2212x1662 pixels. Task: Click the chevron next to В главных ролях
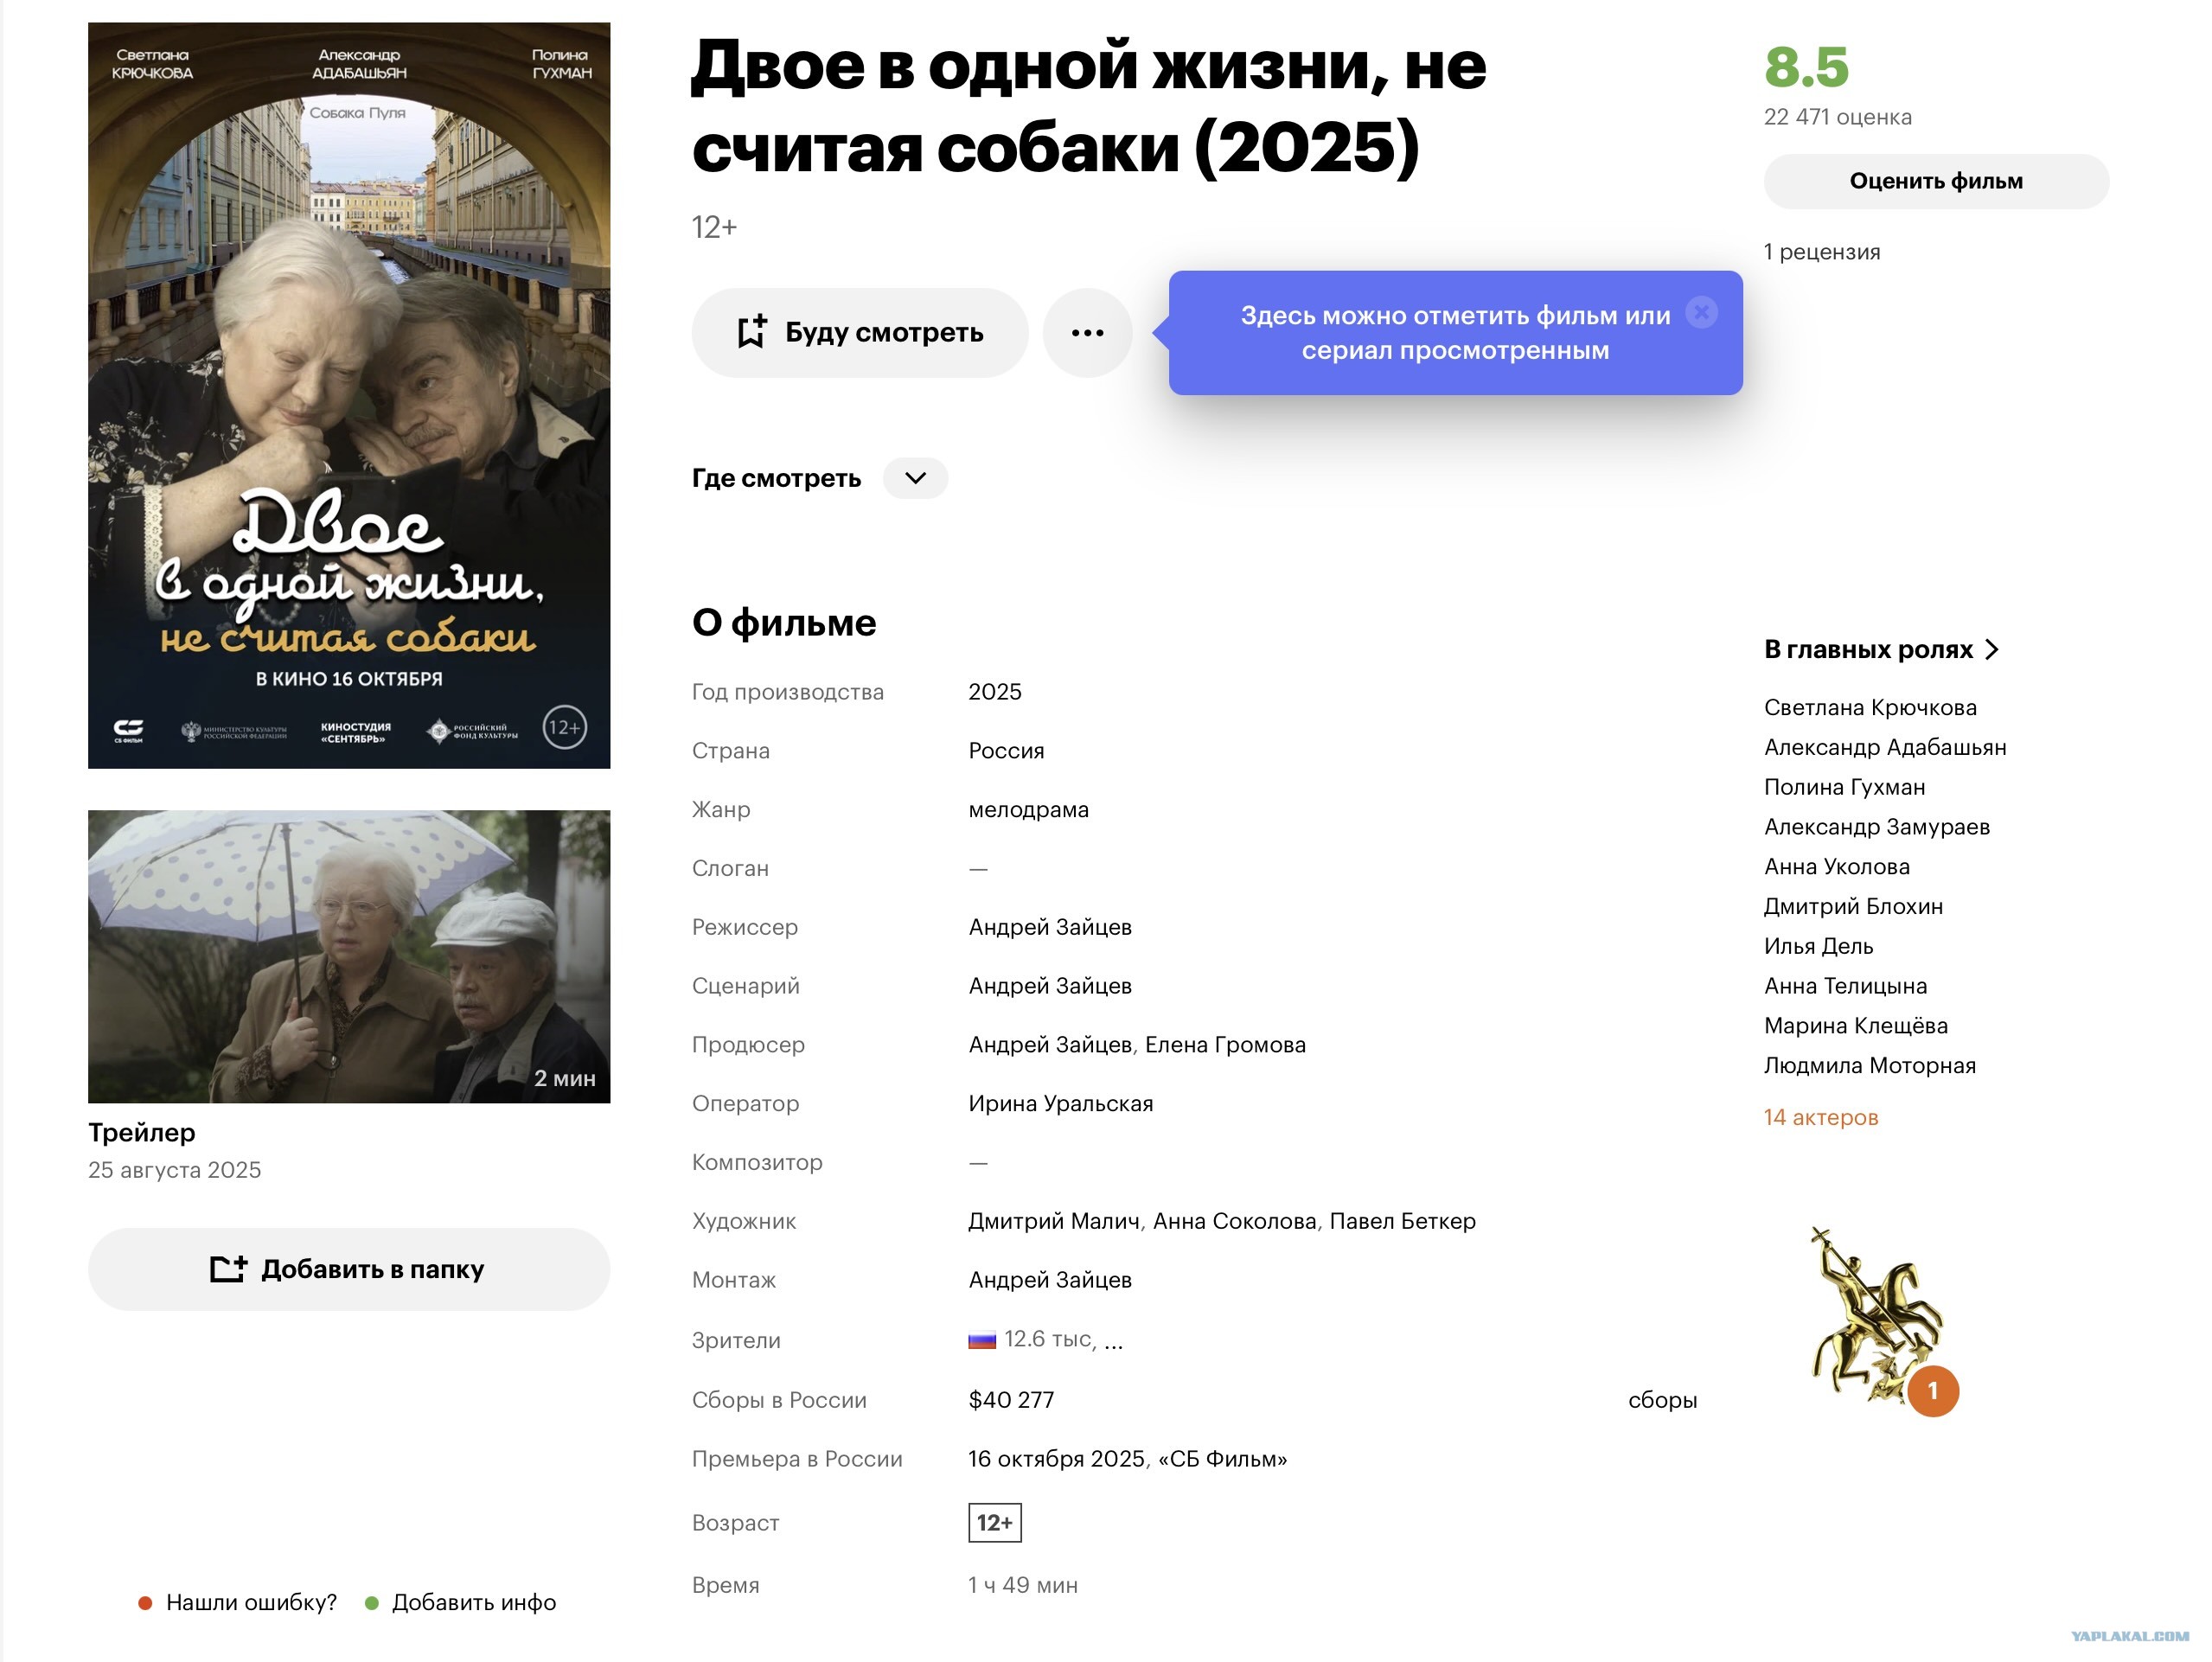1991,650
